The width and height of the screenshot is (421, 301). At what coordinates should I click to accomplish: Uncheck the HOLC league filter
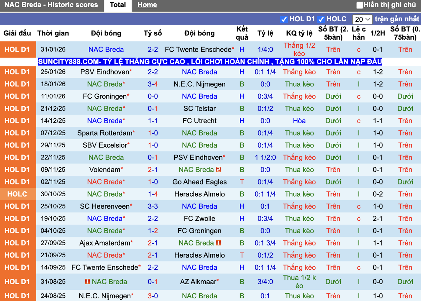(x=321, y=19)
